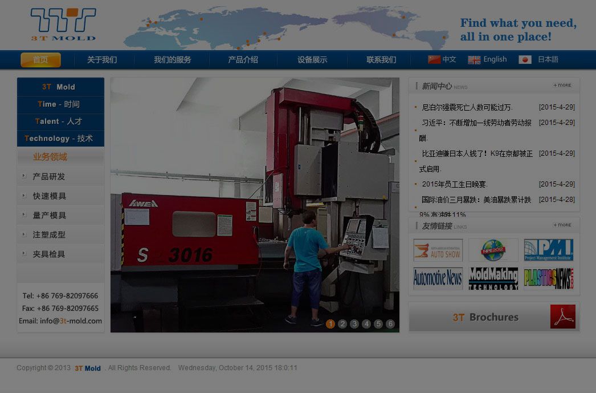Select the 首页 home tab
Image resolution: width=596 pixels, height=393 pixels.
[40, 60]
